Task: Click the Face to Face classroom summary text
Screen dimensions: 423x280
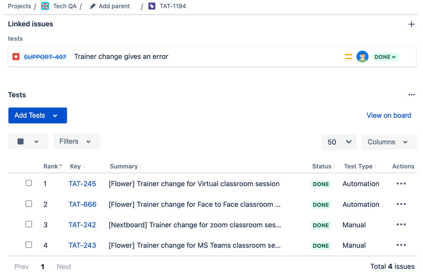Action: coord(194,204)
